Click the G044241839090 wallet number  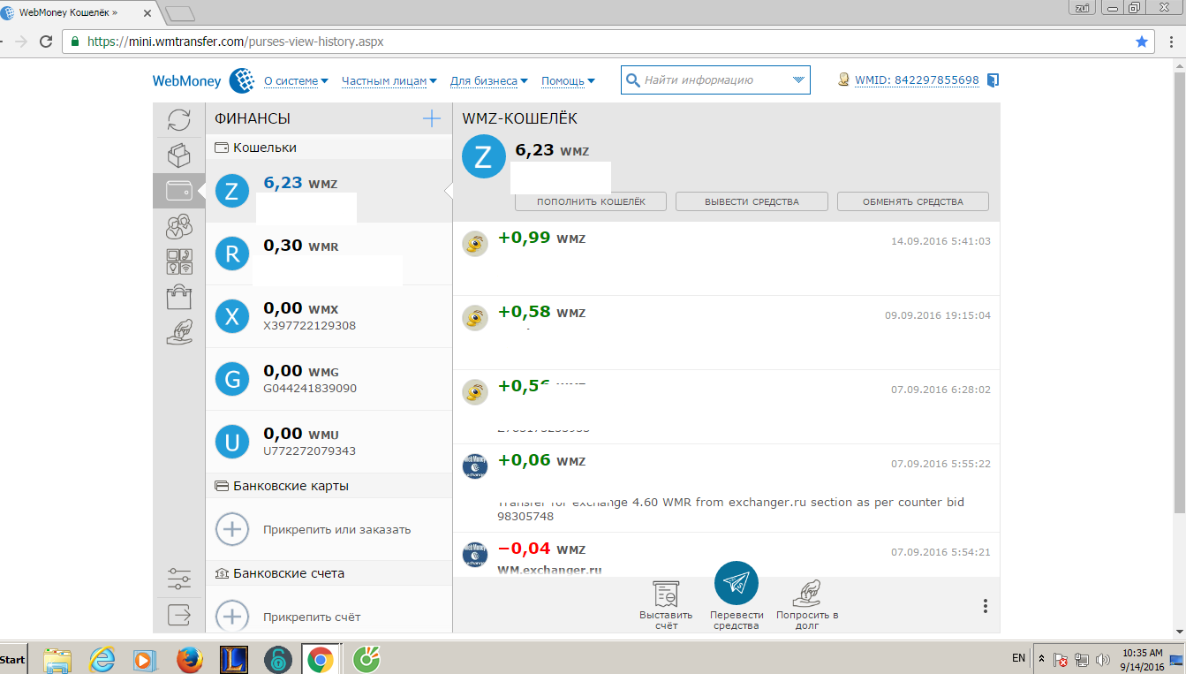310,389
